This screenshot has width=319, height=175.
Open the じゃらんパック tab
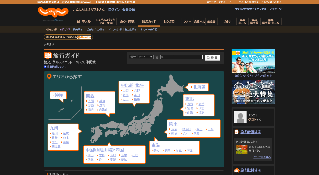105,21
